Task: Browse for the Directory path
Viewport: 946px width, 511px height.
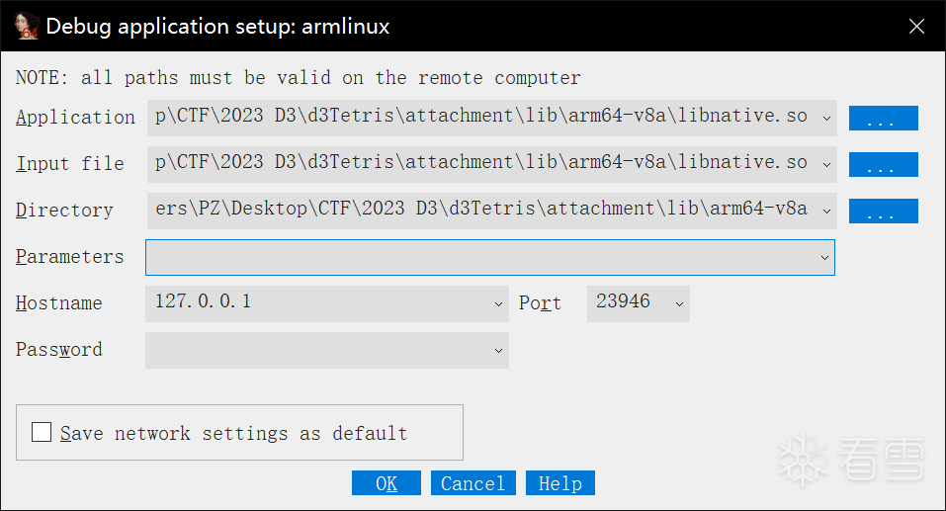Action: [883, 212]
